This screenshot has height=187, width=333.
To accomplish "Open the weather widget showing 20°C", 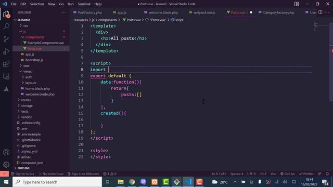I will coord(220,182).
